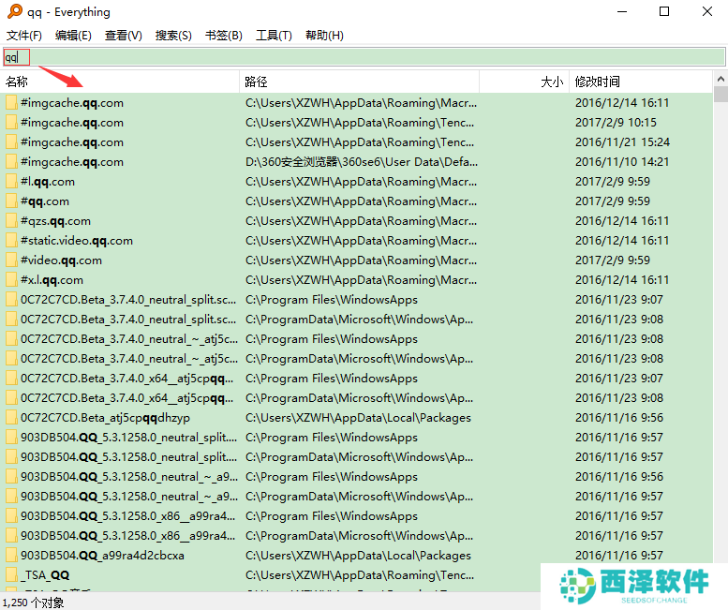This screenshot has width=728, height=610.
Task: Click the search box containing qq
Action: [364, 57]
